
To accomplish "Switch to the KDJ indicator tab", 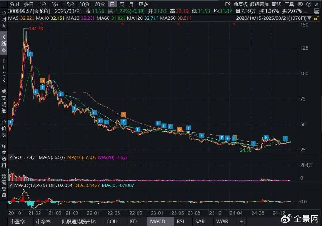I will point(134,221).
